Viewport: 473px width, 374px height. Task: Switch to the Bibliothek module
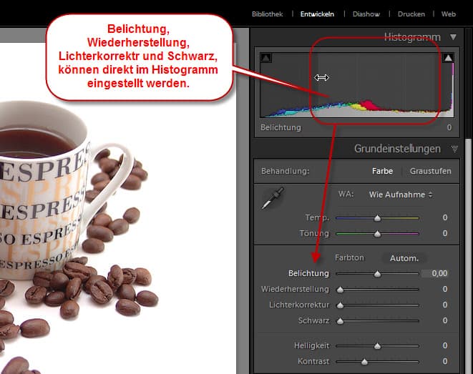[268, 14]
